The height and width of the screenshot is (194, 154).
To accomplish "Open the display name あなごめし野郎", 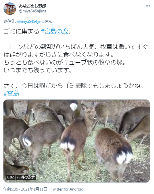I will [x=32, y=6].
